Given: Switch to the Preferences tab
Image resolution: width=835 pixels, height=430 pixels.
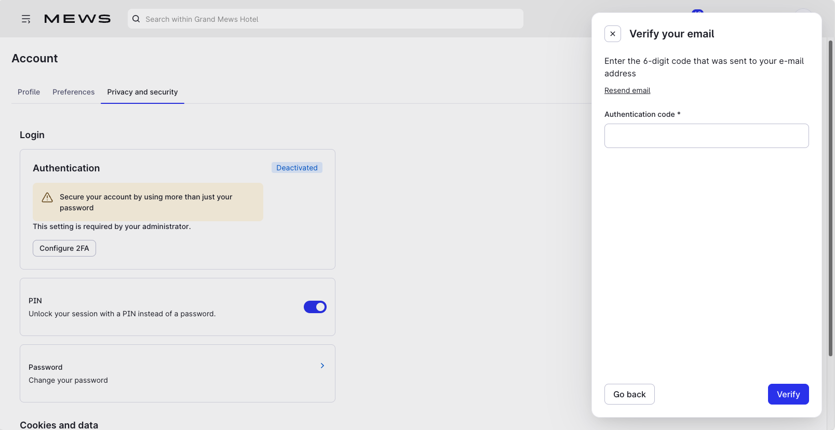Looking at the screenshot, I should tap(74, 92).
